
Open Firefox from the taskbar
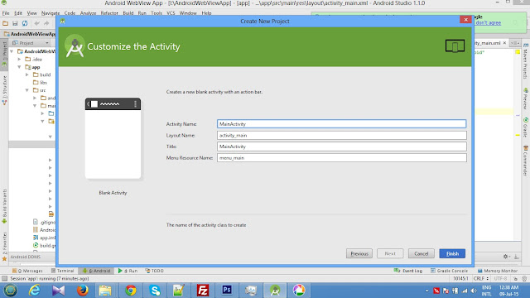pos(82,291)
